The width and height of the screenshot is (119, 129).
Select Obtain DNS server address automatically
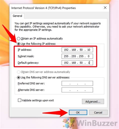coord(19,72)
